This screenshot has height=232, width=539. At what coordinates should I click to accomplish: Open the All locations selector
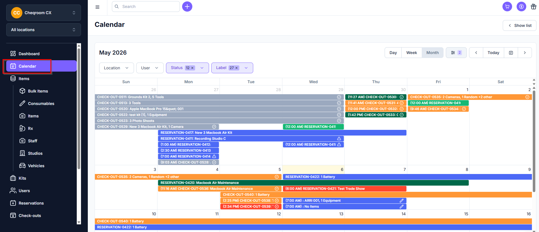click(44, 30)
